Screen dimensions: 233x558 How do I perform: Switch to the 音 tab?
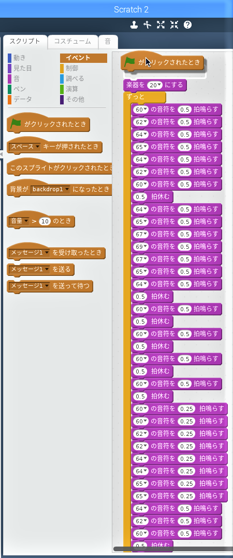click(x=108, y=41)
